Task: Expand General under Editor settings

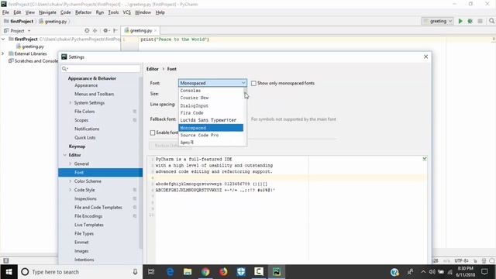Action: click(x=71, y=164)
